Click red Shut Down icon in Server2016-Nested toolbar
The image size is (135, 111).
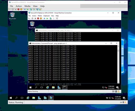(x=38, y=18)
